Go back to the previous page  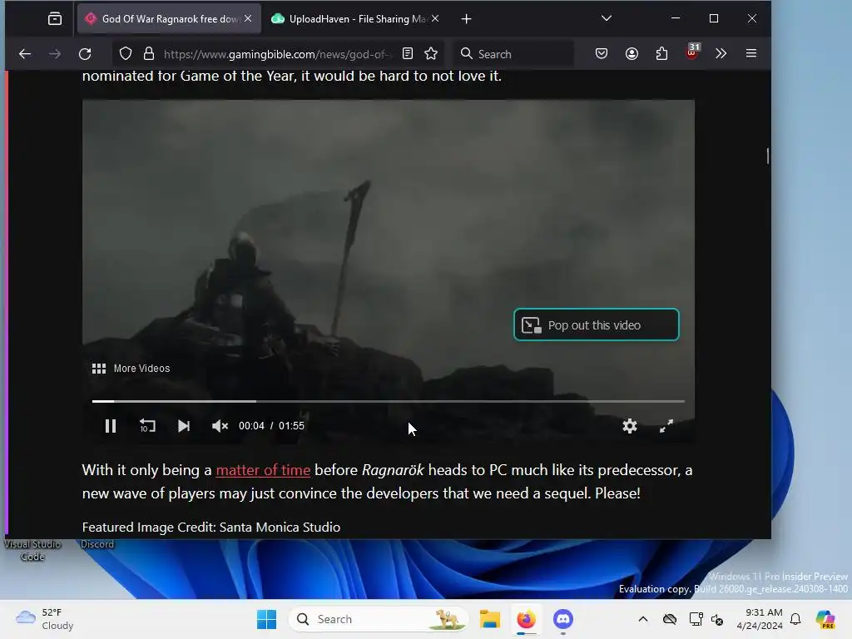click(x=25, y=54)
